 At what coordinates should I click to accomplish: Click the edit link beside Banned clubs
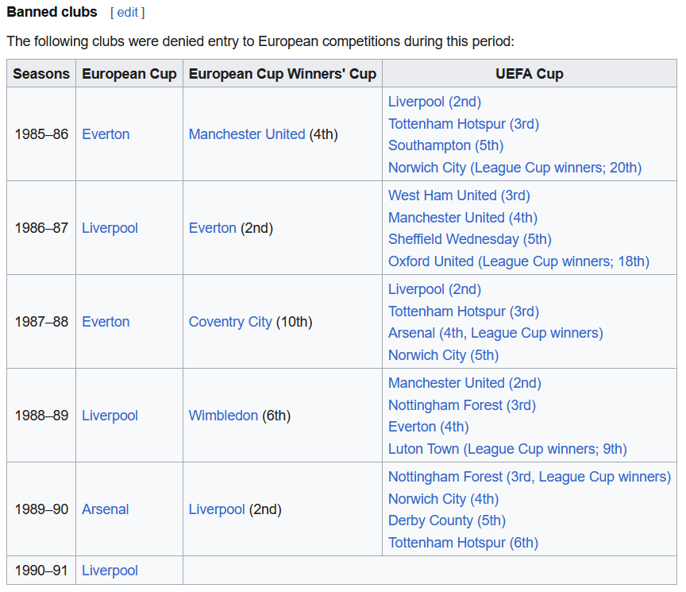[127, 12]
